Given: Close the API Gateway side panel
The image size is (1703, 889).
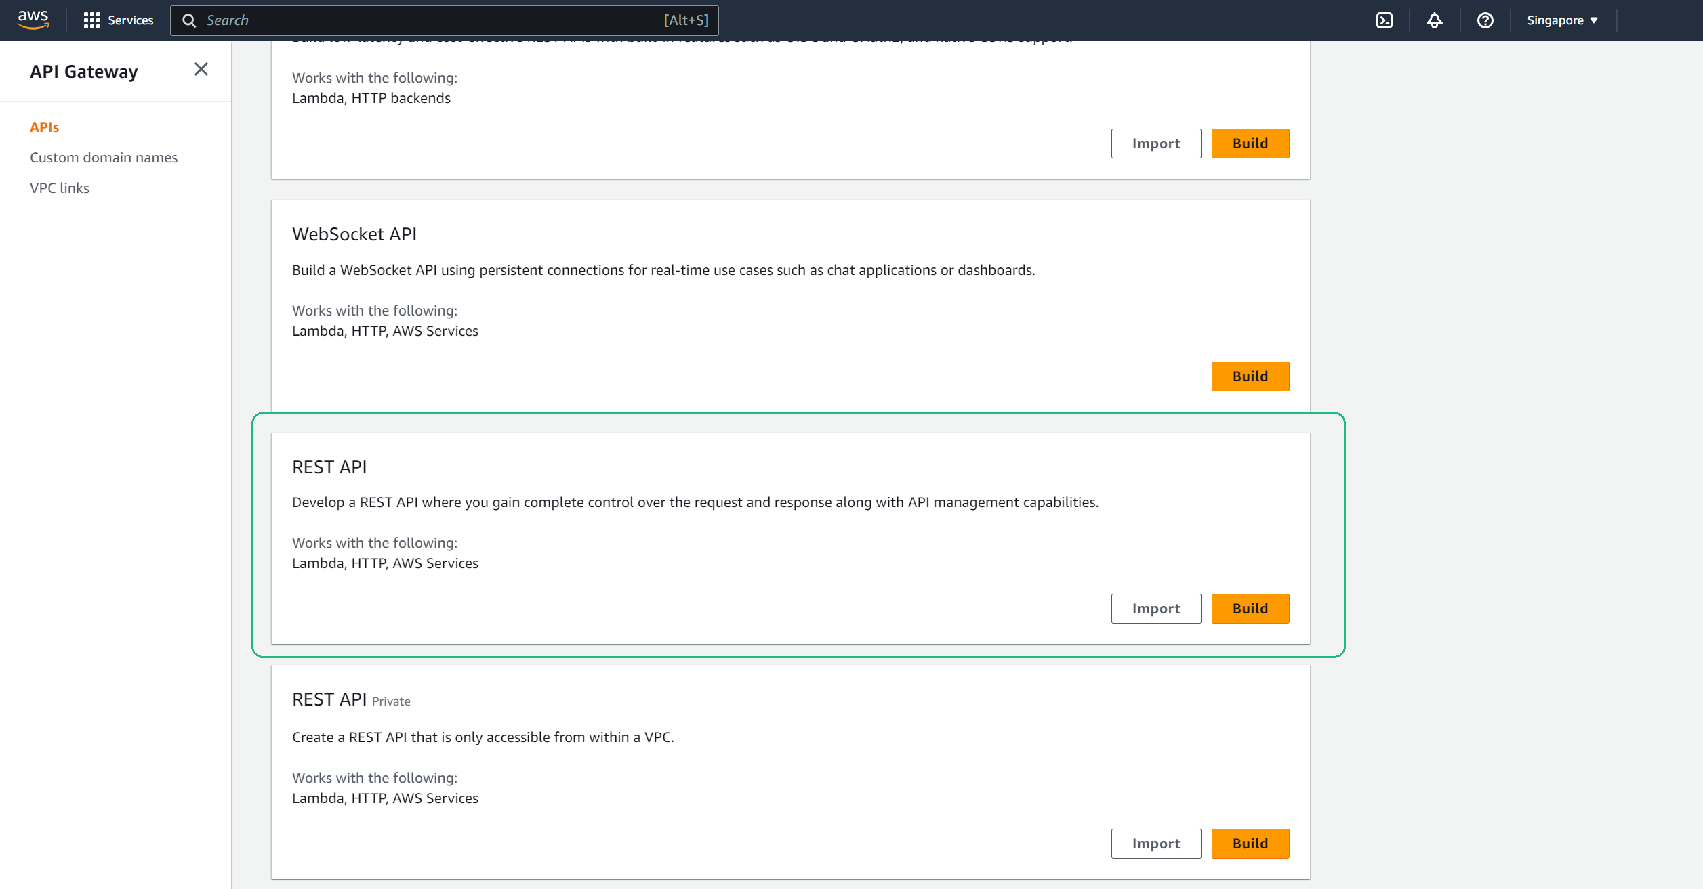Looking at the screenshot, I should coord(201,69).
